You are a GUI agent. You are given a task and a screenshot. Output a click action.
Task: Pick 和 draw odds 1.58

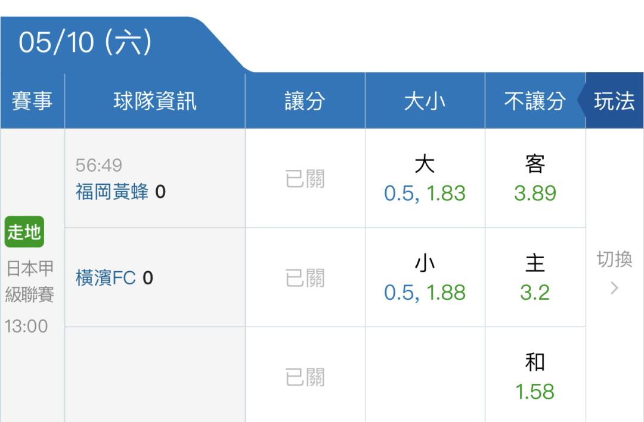(535, 377)
